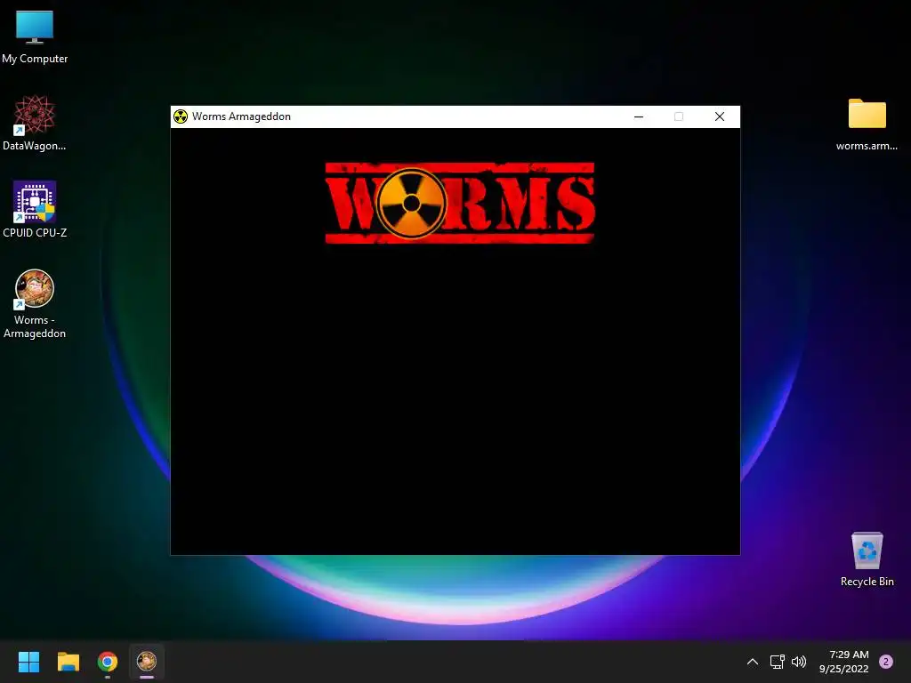Click the red WORMS logo splash
Image resolution: width=911 pixels, height=683 pixels.
pyautogui.click(x=460, y=203)
